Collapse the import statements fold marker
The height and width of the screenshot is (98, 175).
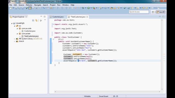point(53,24)
